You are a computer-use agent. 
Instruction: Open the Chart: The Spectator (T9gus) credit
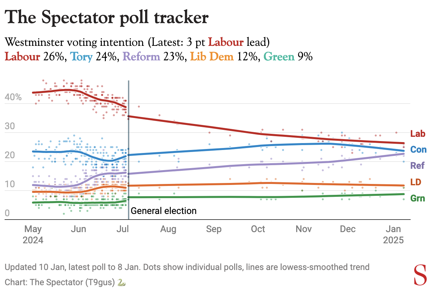[60, 283]
